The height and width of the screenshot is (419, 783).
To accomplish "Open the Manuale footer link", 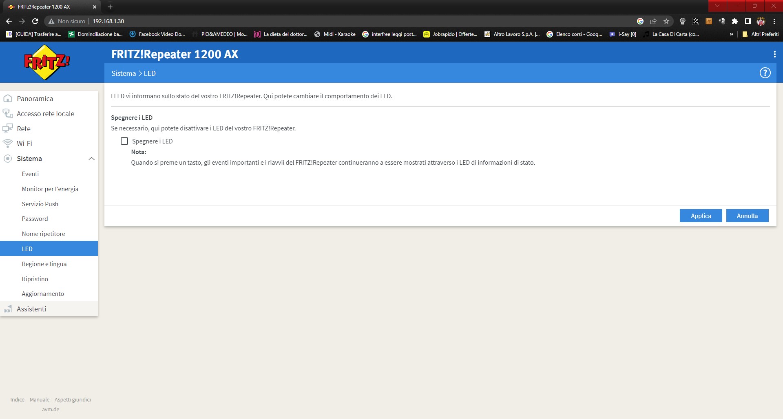I will [x=40, y=399].
